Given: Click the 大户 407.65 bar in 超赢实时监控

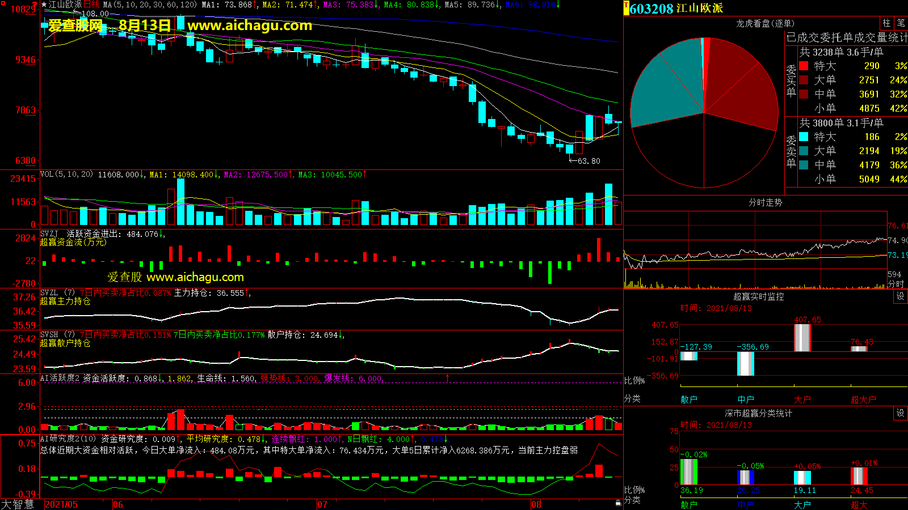Looking at the screenshot, I should tap(802, 338).
